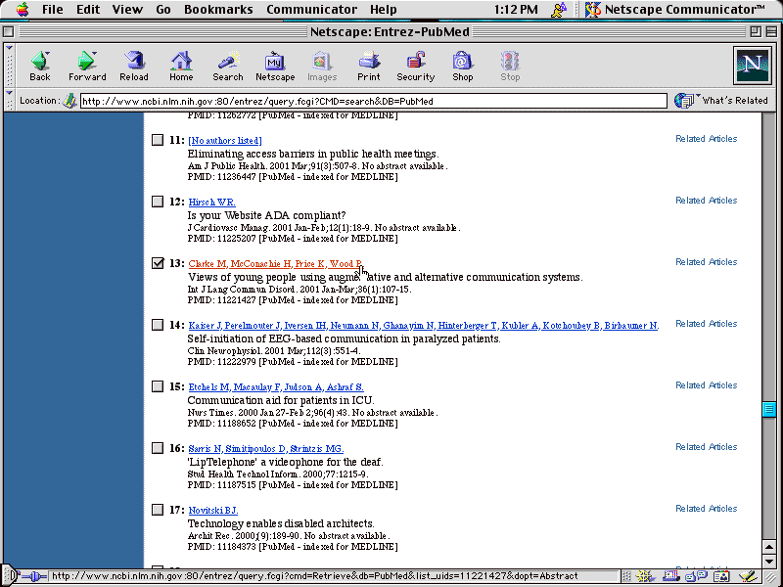Screen dimensions: 783x587
Task: Open My Netscape from the toolbar
Action: click(275, 66)
